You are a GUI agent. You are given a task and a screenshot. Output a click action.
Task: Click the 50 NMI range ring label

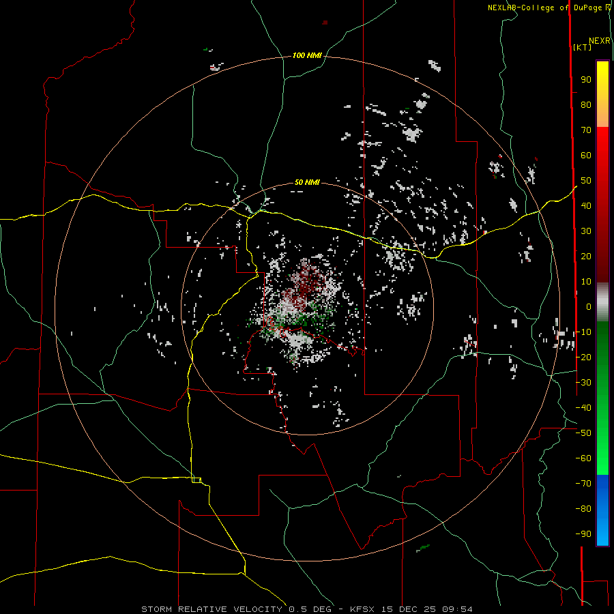(307, 182)
